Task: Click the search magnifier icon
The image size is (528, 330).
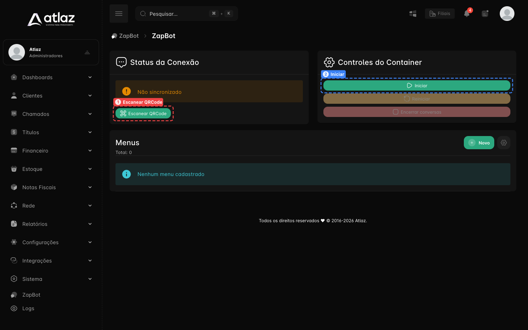Action: [143, 14]
